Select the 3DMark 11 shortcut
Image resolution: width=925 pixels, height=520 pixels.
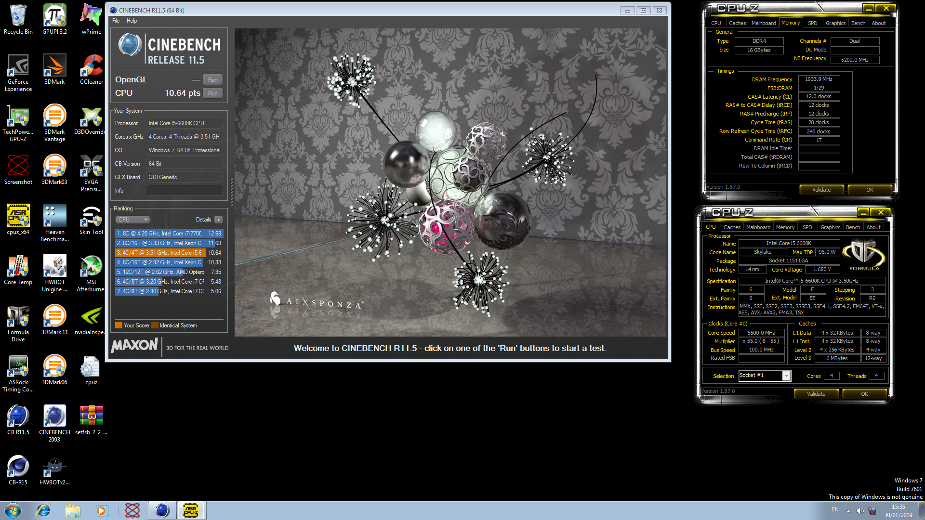(54, 320)
